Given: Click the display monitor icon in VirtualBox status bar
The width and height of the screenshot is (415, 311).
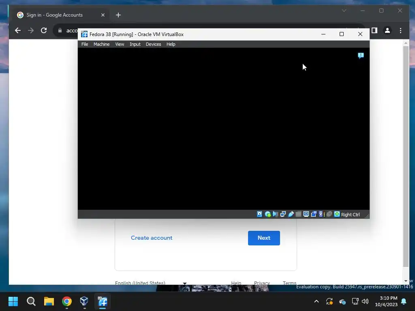Looking at the screenshot, I should (306, 214).
